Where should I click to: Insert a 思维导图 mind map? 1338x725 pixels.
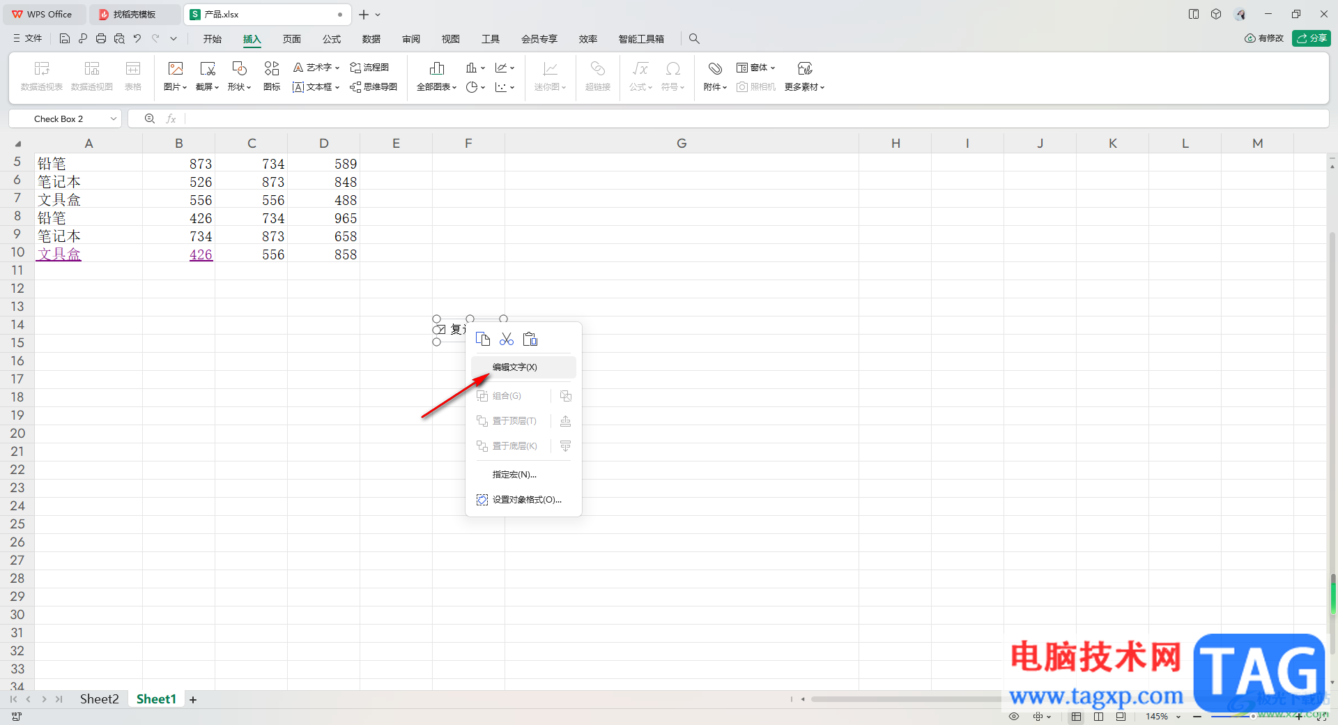374,87
